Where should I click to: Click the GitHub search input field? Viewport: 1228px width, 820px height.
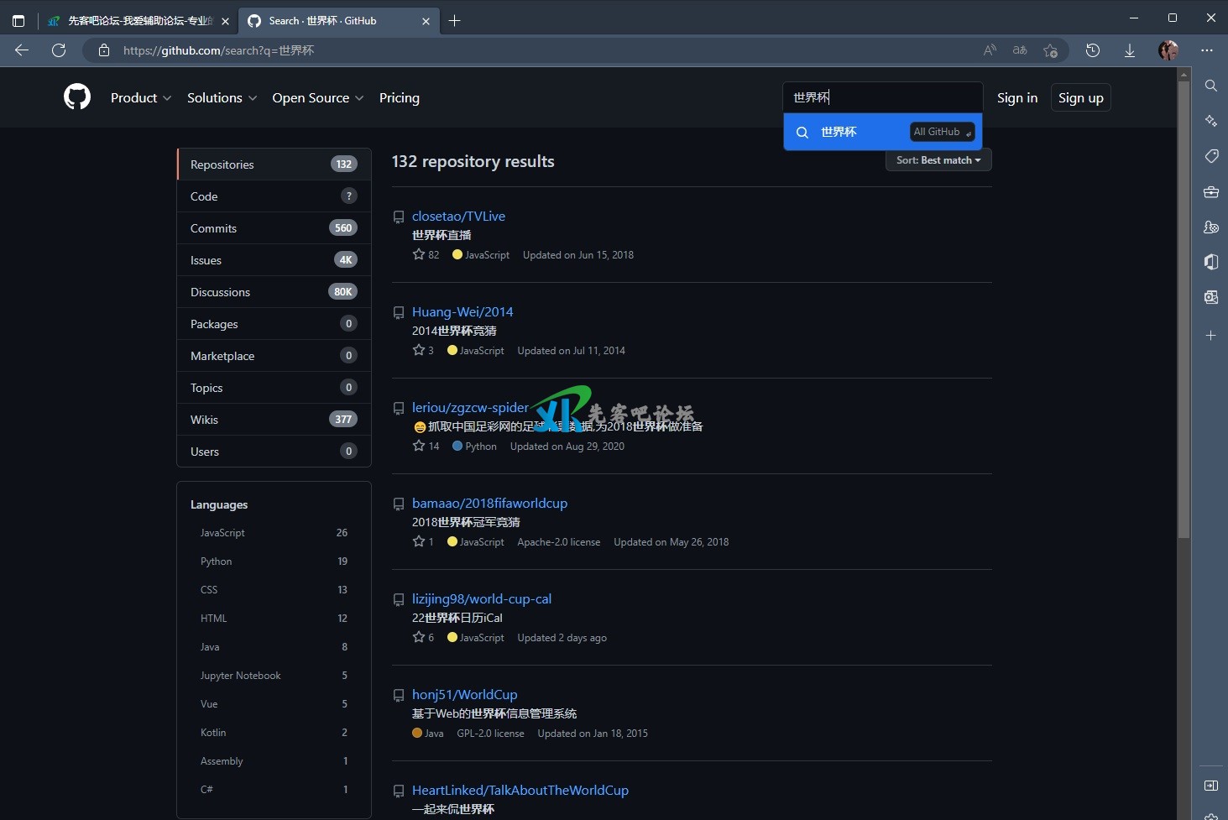pyautogui.click(x=881, y=97)
